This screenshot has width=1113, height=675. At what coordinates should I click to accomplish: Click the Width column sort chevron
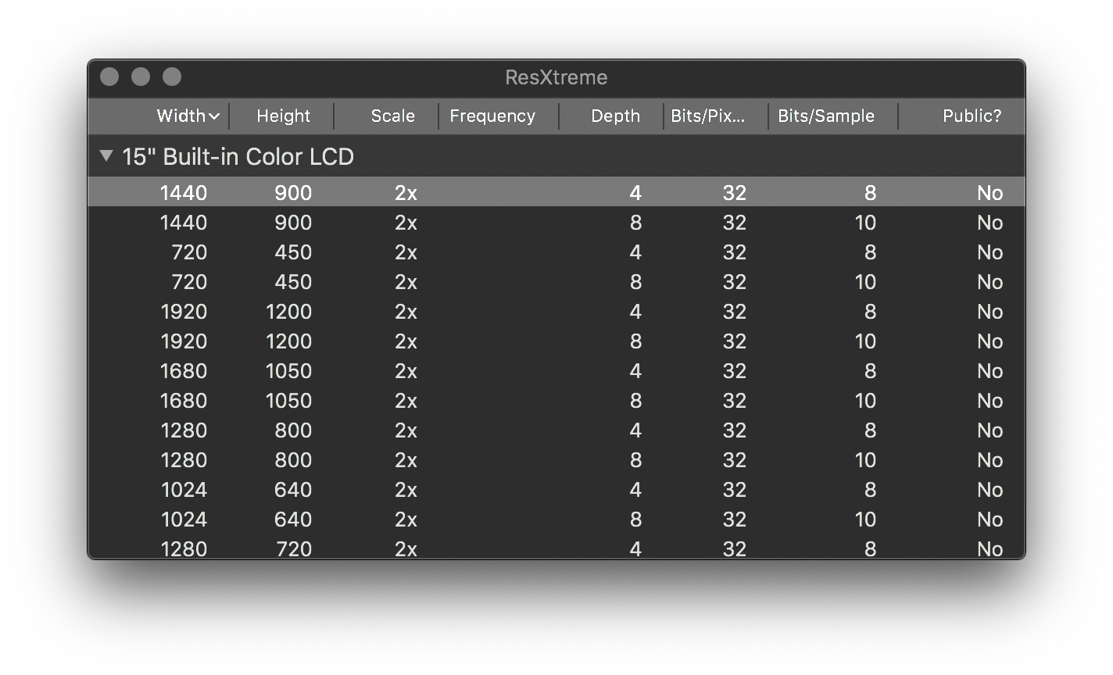pyautogui.click(x=214, y=116)
